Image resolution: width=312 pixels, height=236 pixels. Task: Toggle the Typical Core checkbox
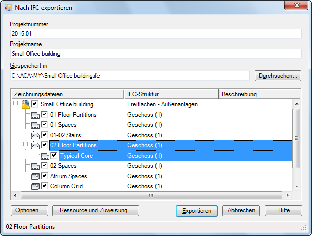(54, 156)
